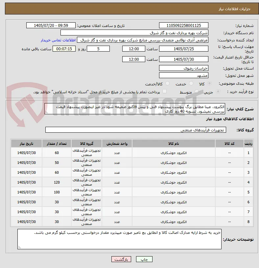Click the price validity hour 12:00 field

[x=134, y=59]
